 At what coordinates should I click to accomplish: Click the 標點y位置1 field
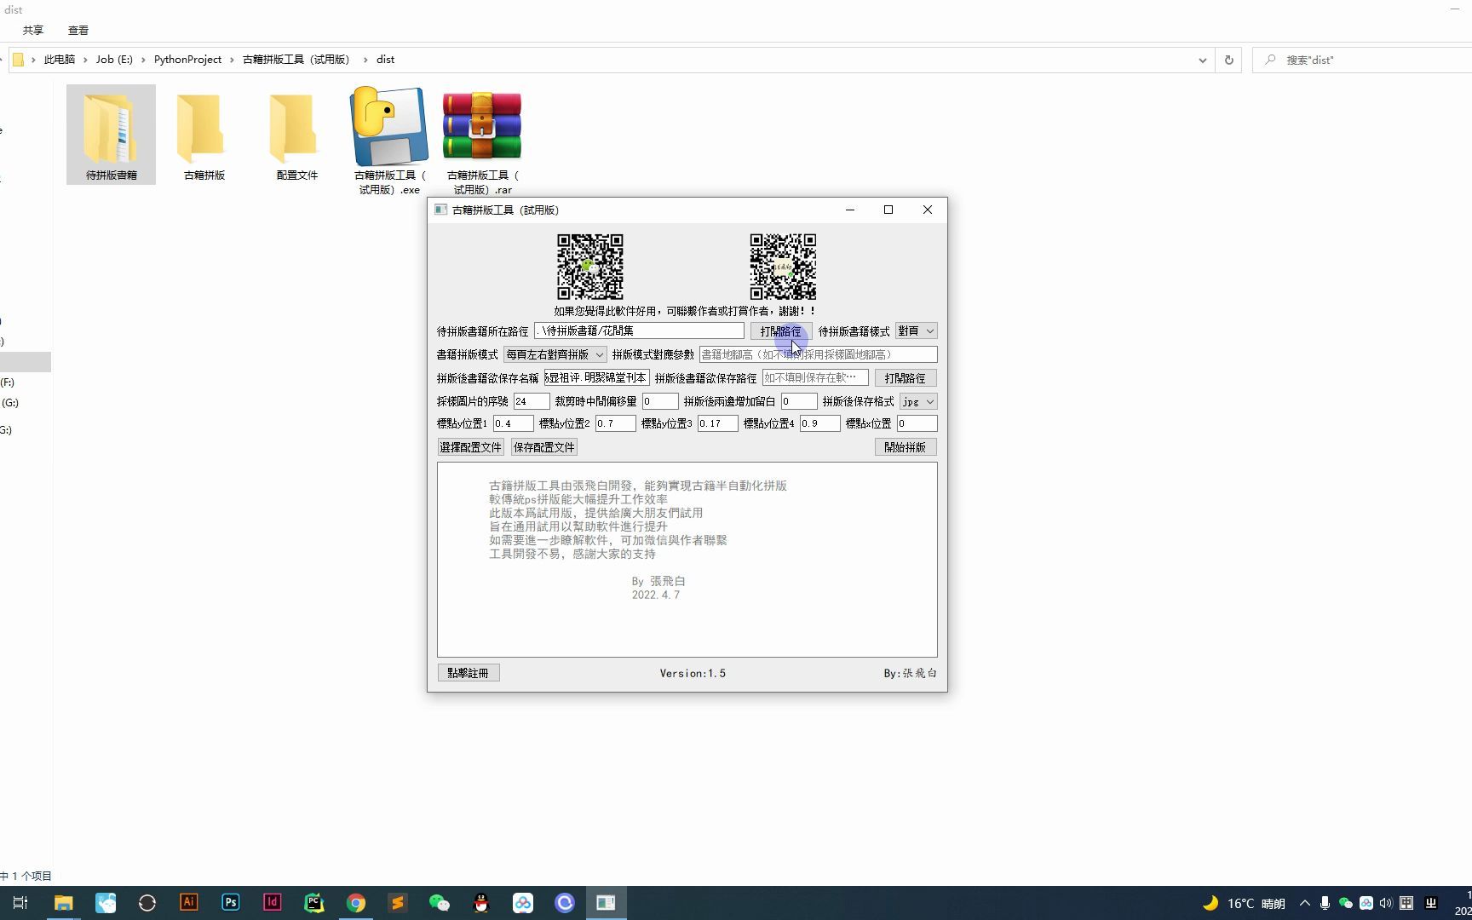(x=514, y=423)
